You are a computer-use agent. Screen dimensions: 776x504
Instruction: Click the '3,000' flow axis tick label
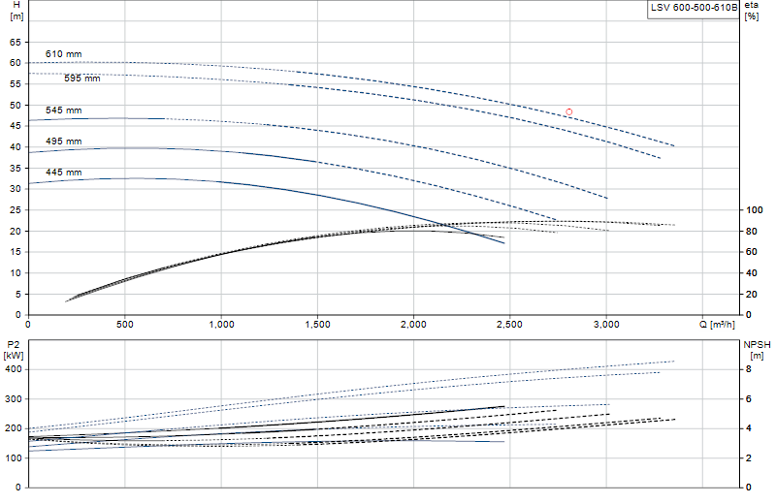click(606, 325)
